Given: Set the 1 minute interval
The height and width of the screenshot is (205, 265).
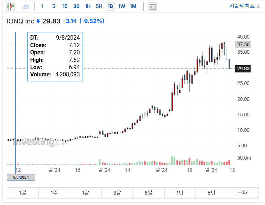Looking at the screenshot, I should pyautogui.click(x=42, y=6).
